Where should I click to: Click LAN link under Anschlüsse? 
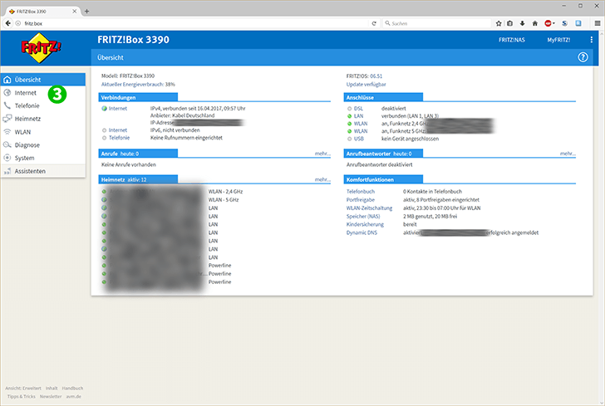point(358,115)
